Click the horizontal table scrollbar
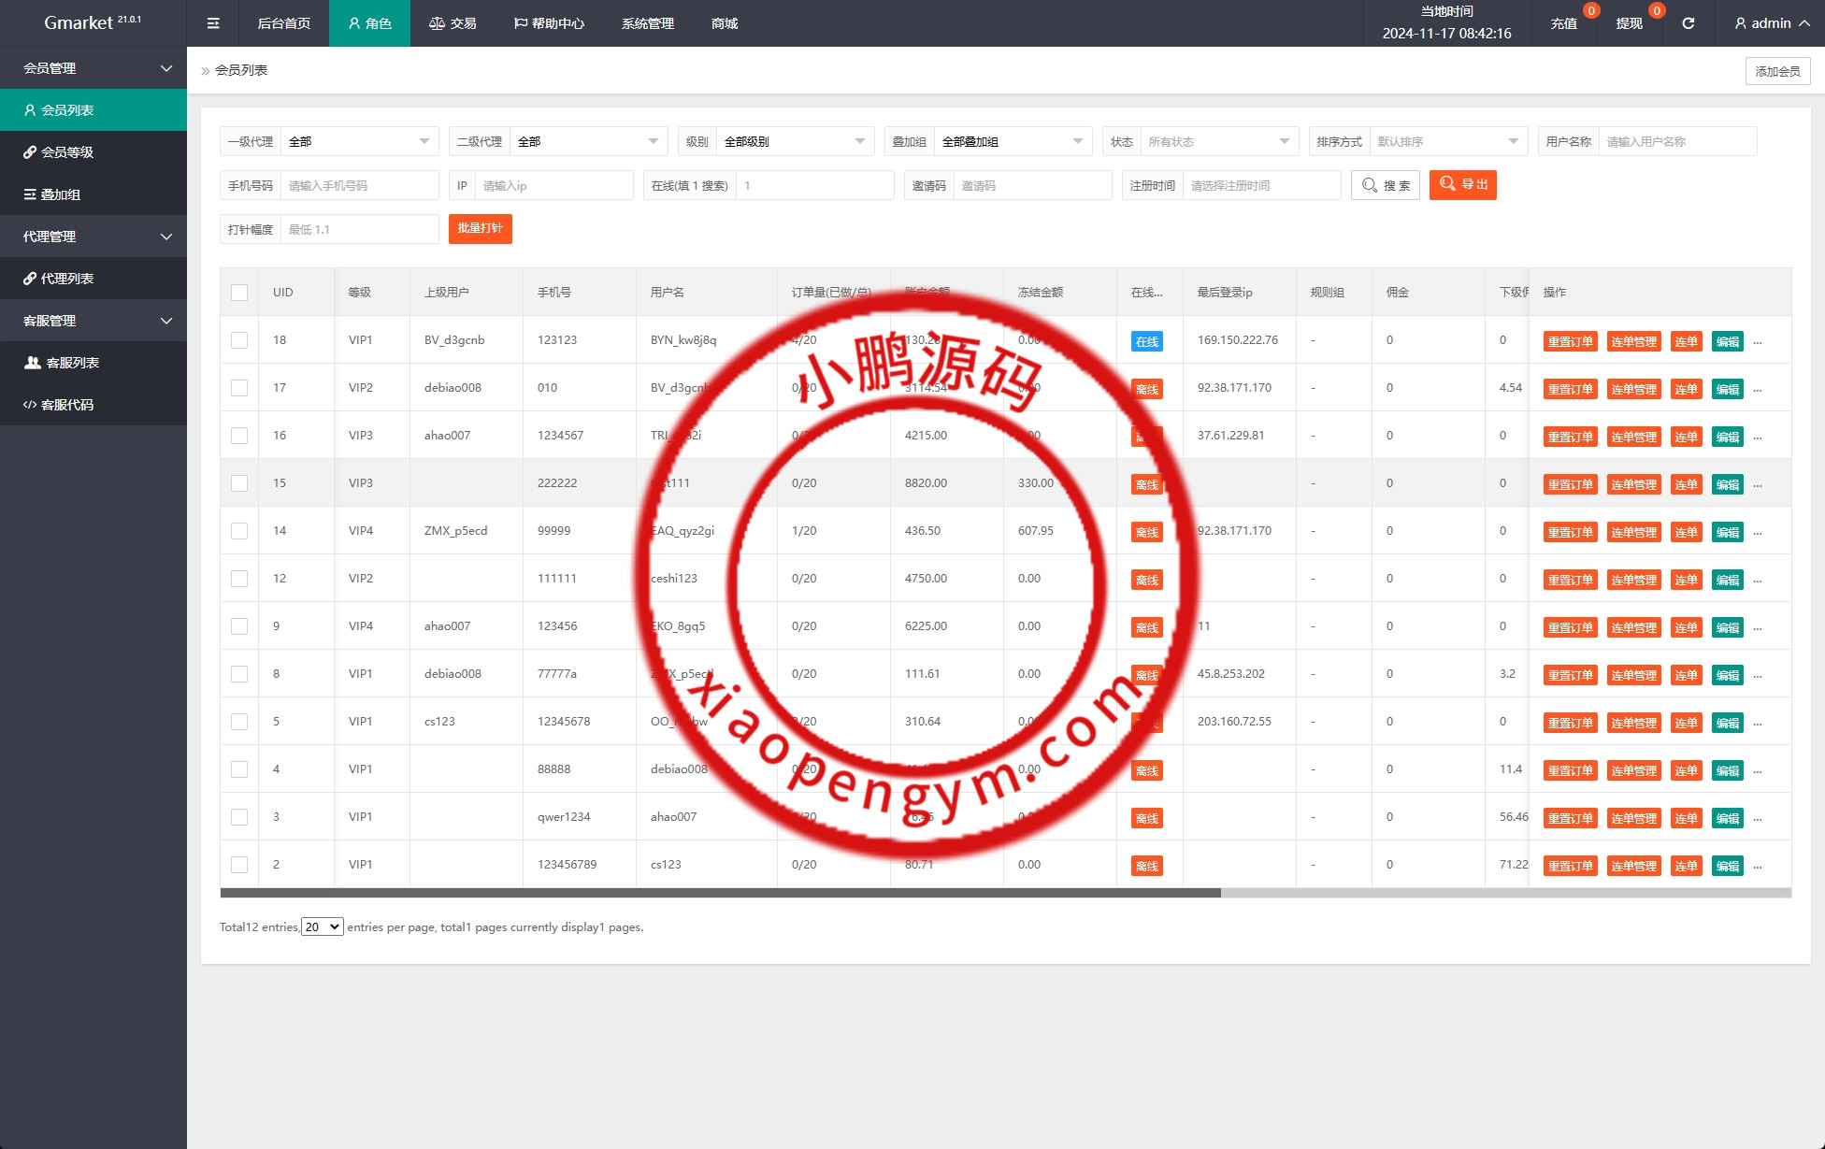Image resolution: width=1825 pixels, height=1149 pixels. click(x=720, y=893)
